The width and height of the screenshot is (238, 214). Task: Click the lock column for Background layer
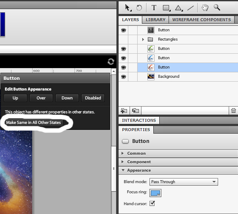tap(133, 77)
